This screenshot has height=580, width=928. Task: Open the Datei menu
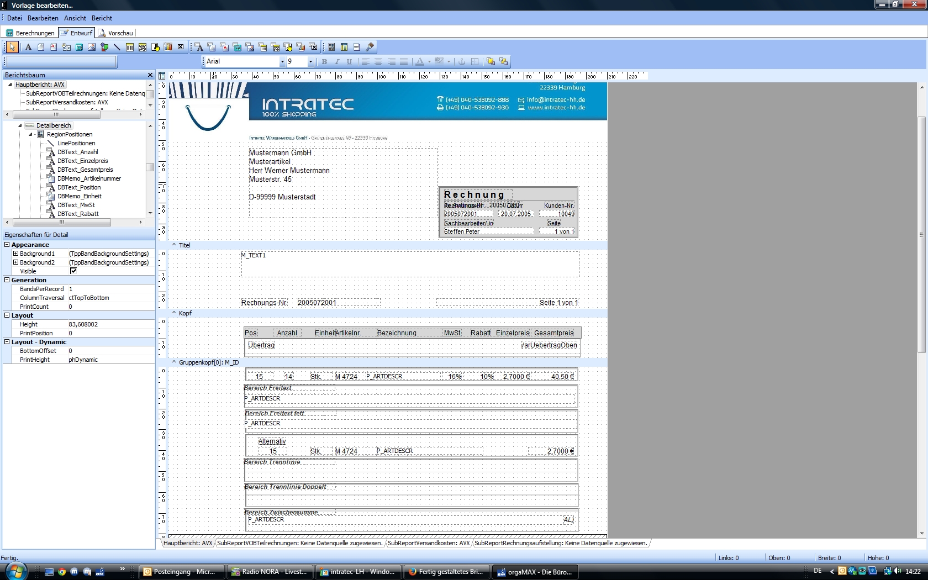pyautogui.click(x=14, y=18)
